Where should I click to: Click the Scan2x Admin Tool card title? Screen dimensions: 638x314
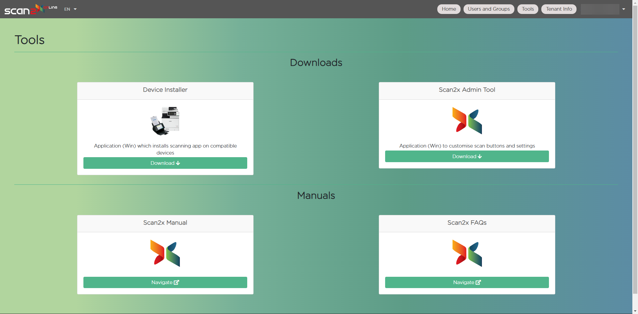467,90
